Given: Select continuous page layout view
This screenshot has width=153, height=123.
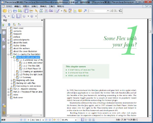Looking at the screenshot, I should 86,120.
